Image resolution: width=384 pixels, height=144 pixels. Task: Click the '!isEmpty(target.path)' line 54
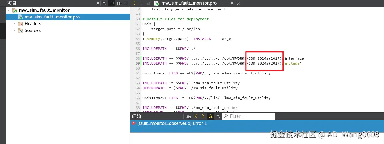[188, 39]
